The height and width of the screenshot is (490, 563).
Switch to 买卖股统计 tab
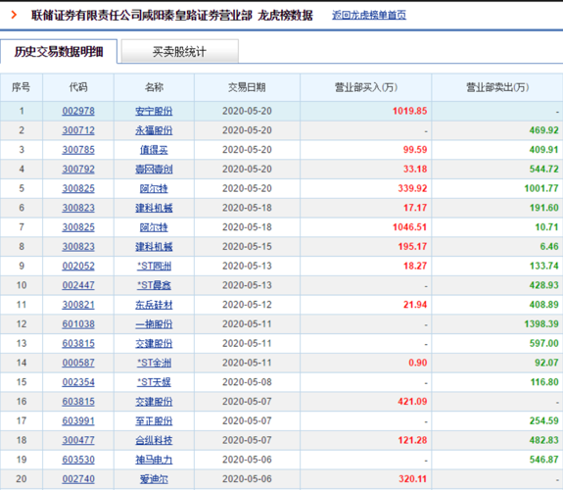(x=179, y=51)
